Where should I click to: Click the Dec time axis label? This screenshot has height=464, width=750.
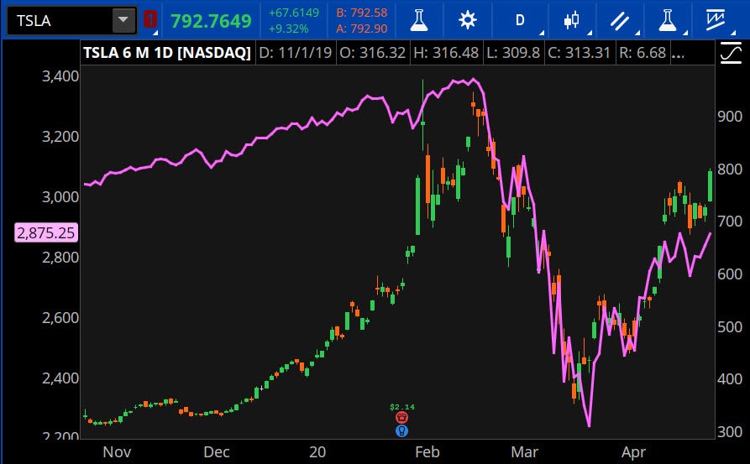[216, 452]
